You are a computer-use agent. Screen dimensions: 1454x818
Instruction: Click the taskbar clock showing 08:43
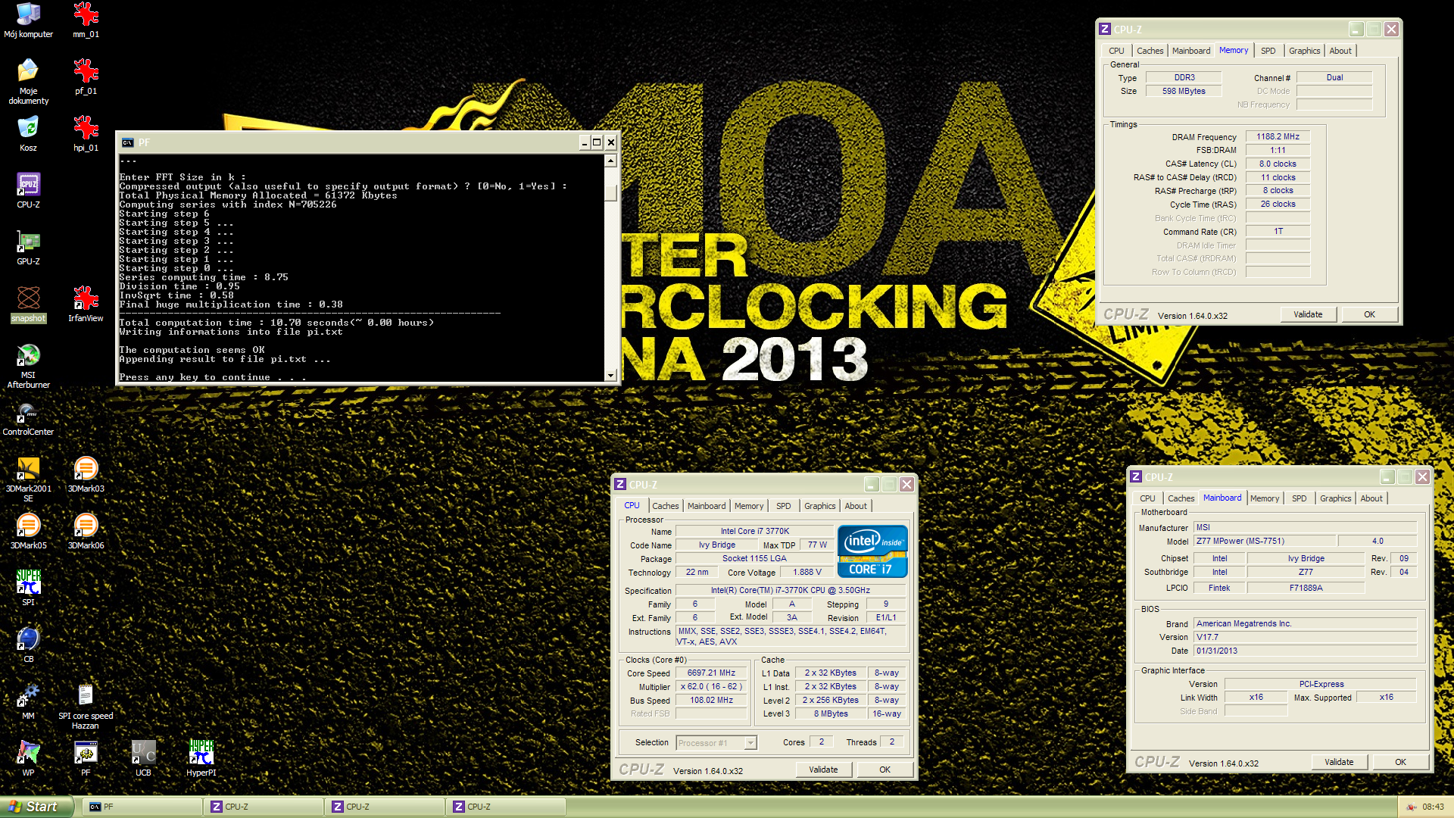[1433, 807]
